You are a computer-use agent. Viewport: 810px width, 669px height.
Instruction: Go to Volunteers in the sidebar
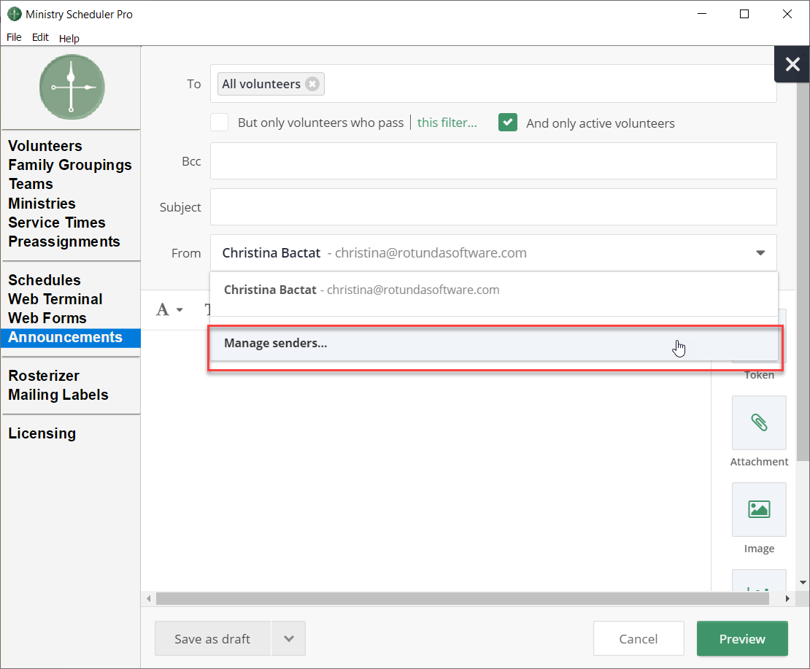[45, 146]
